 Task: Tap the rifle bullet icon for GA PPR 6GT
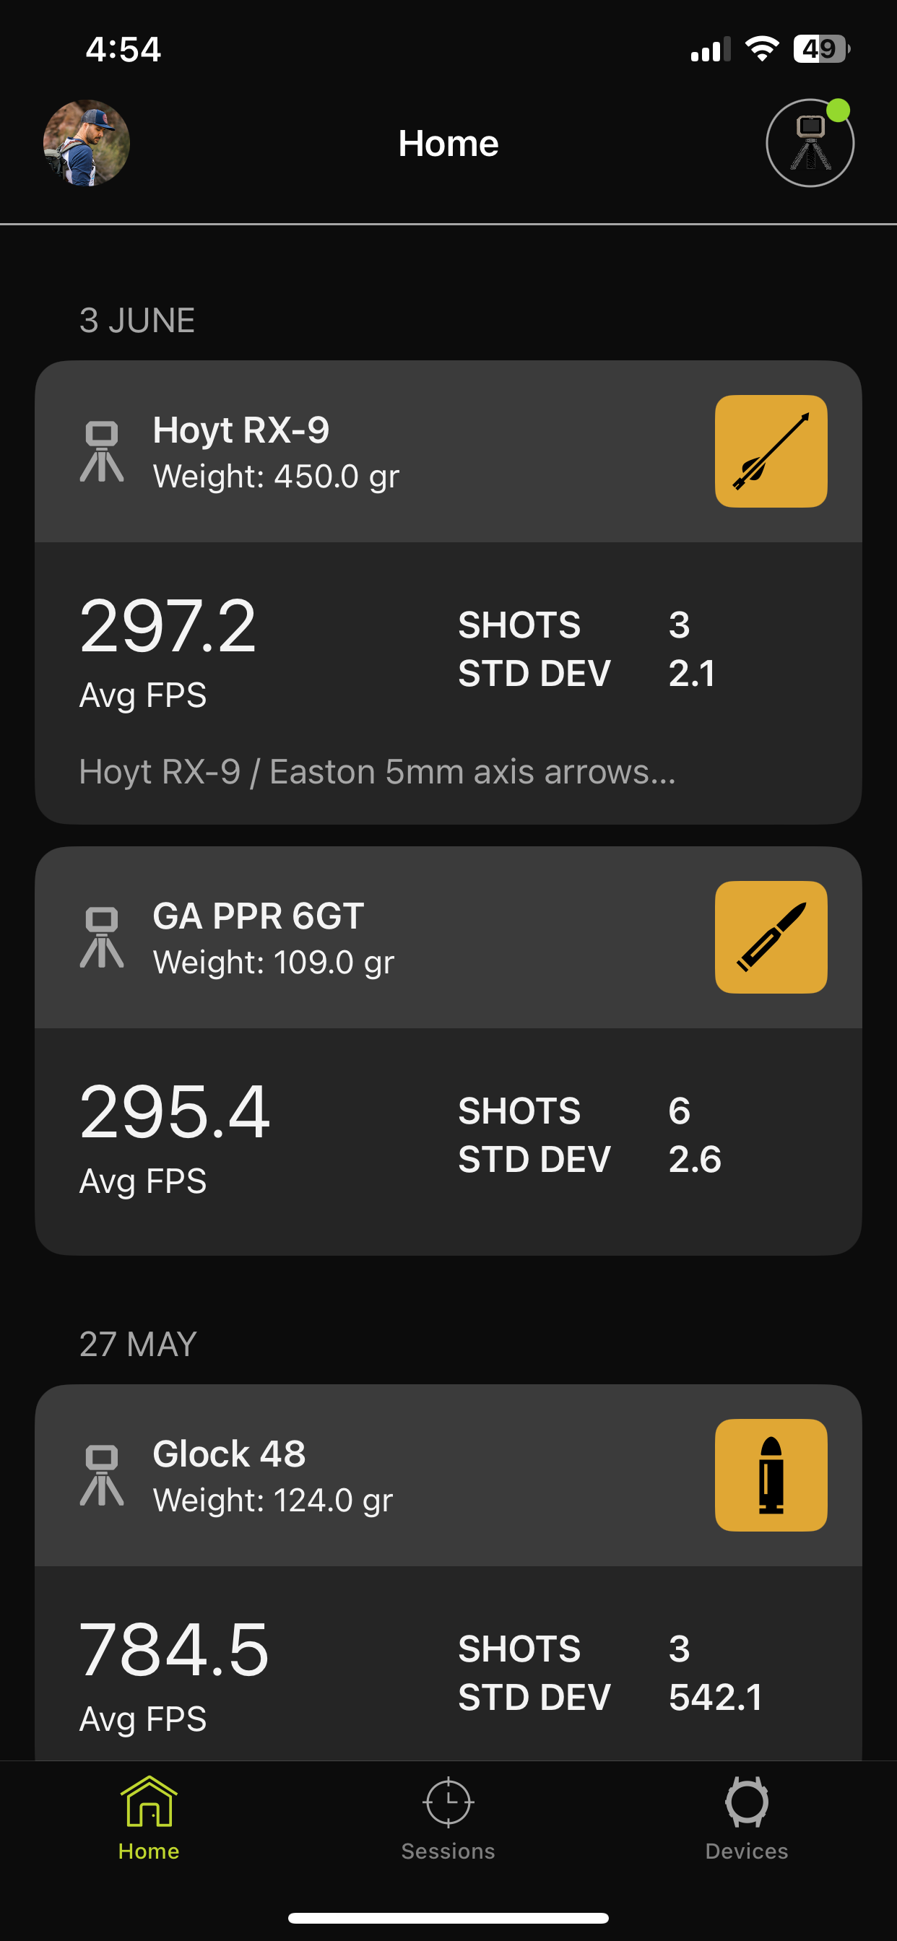tap(771, 937)
